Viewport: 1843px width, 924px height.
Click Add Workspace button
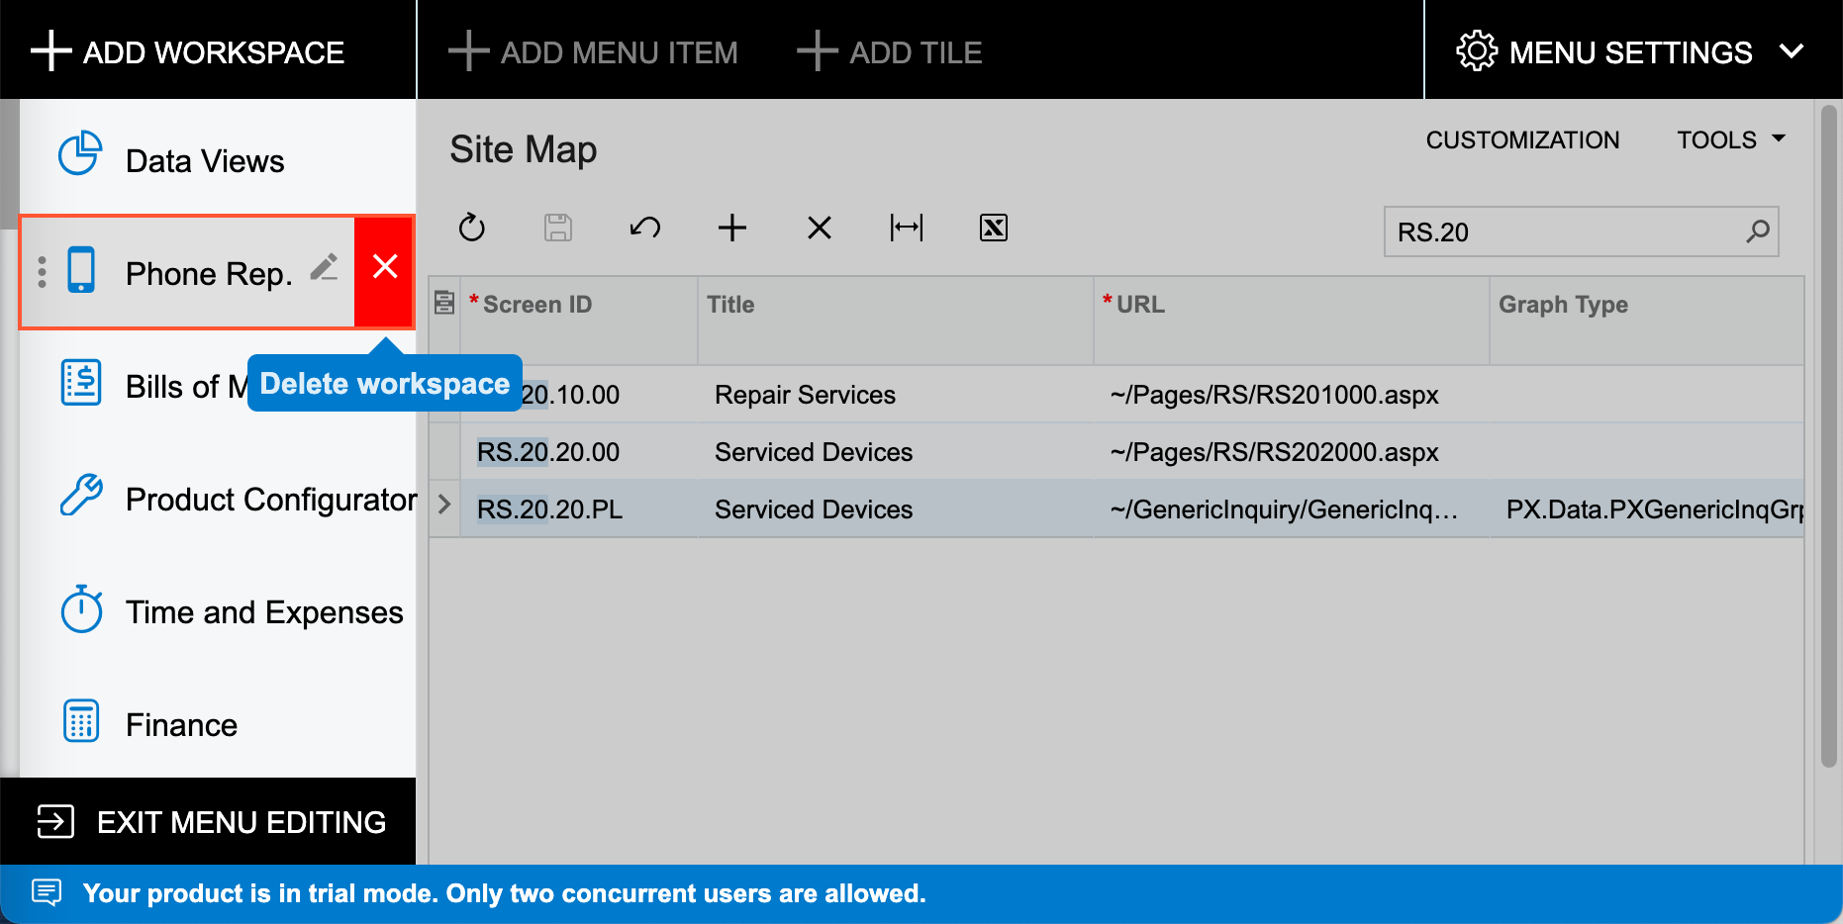pyautogui.click(x=188, y=51)
